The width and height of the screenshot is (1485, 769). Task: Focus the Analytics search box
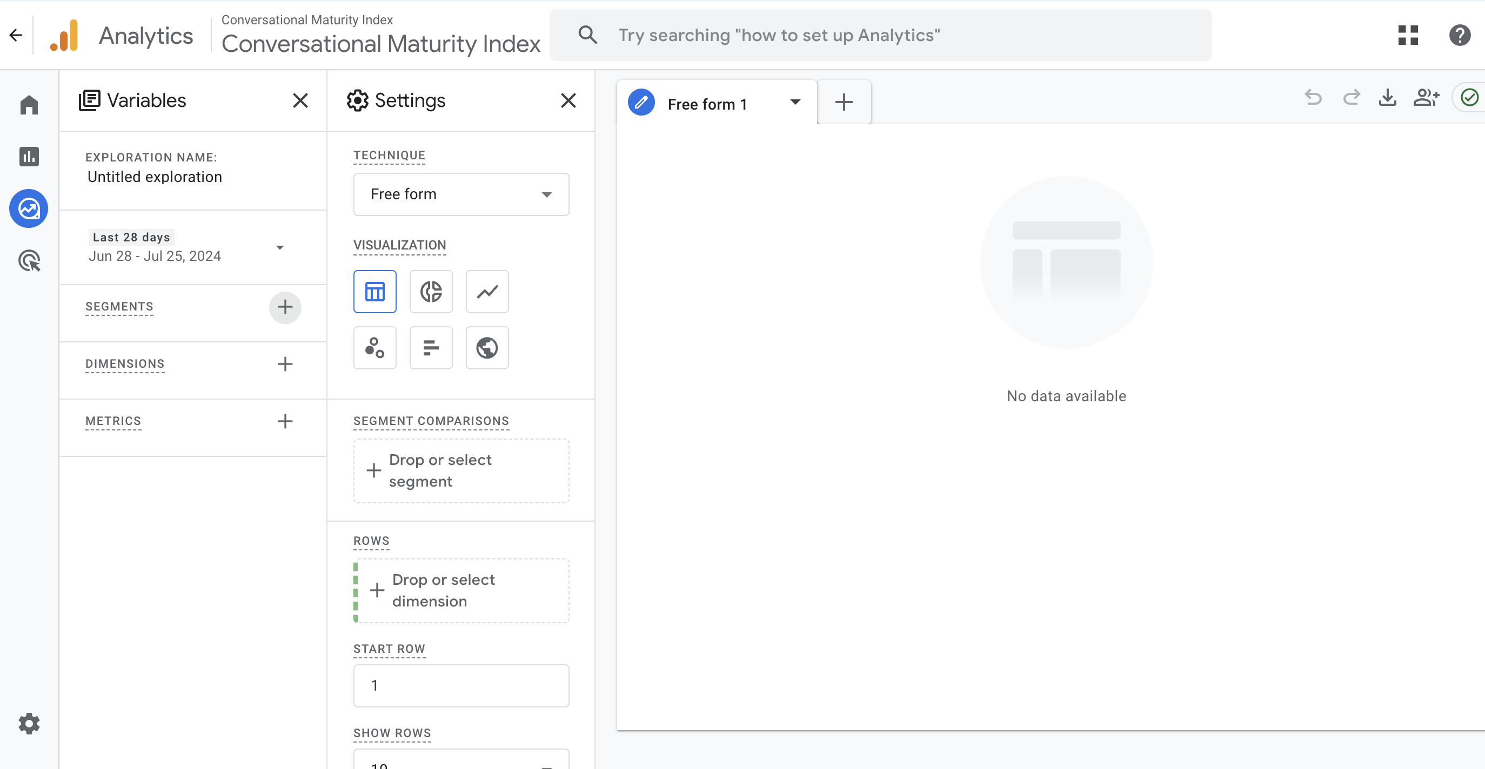(x=880, y=35)
